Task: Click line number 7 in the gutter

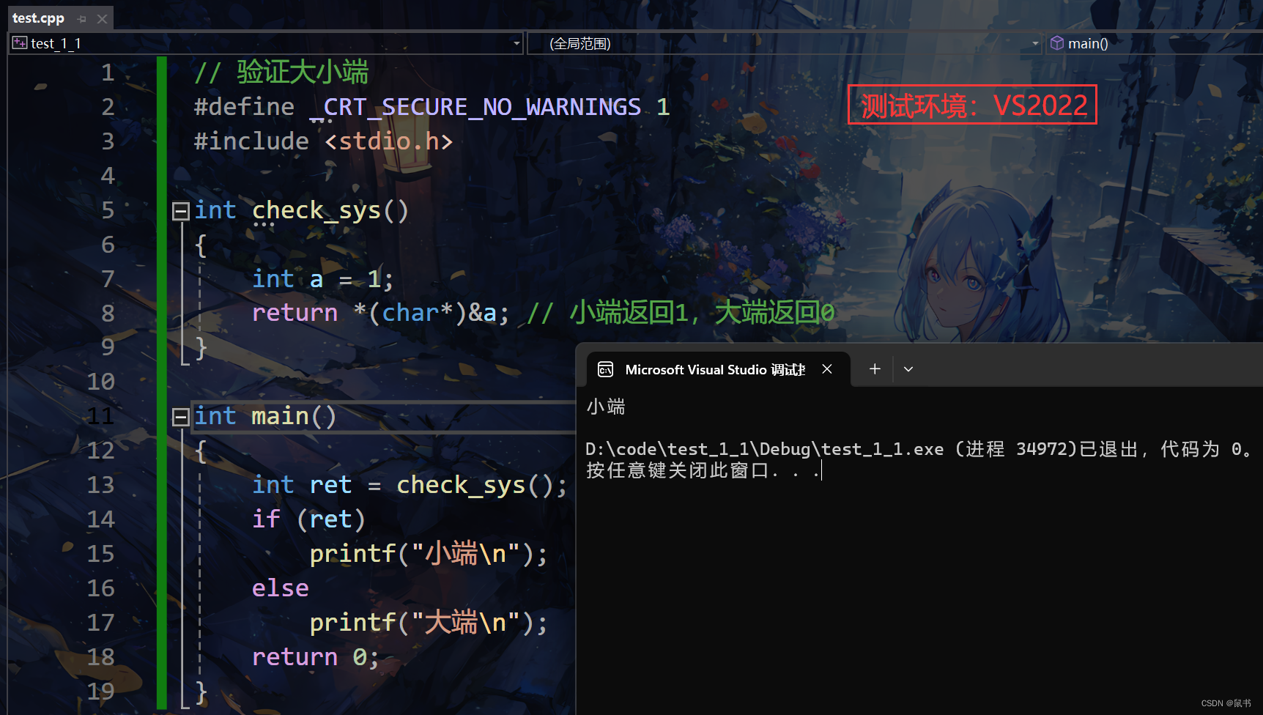Action: pos(108,279)
